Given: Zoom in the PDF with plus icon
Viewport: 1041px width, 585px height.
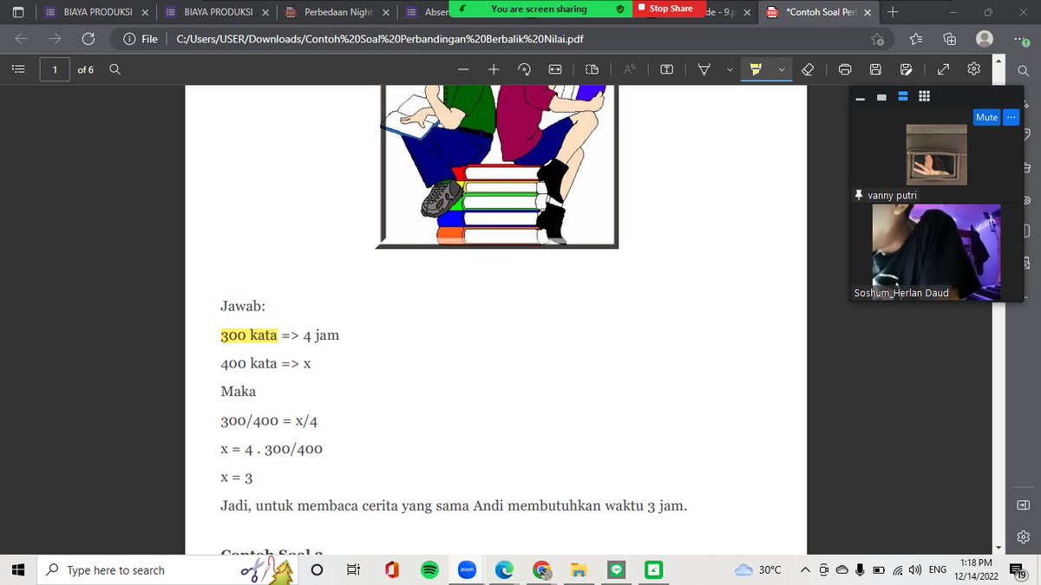Looking at the screenshot, I should pos(494,69).
